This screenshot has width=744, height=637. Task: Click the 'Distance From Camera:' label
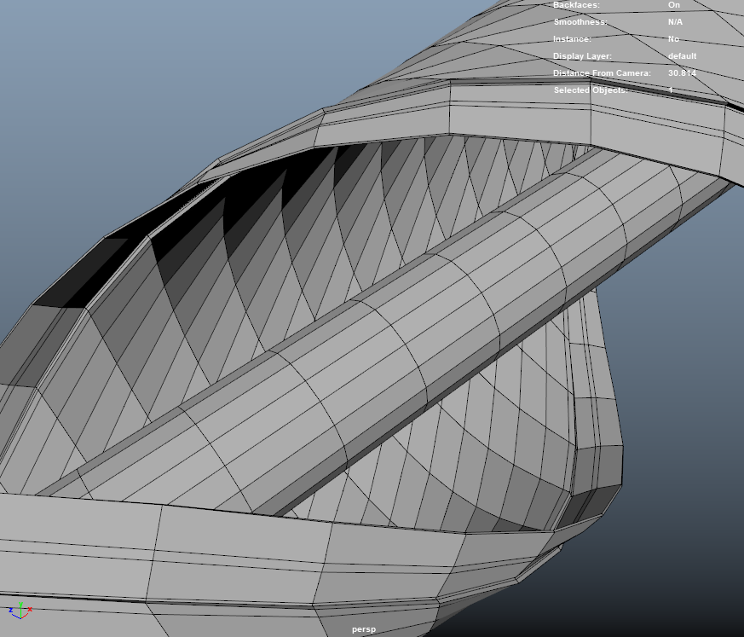tap(603, 73)
